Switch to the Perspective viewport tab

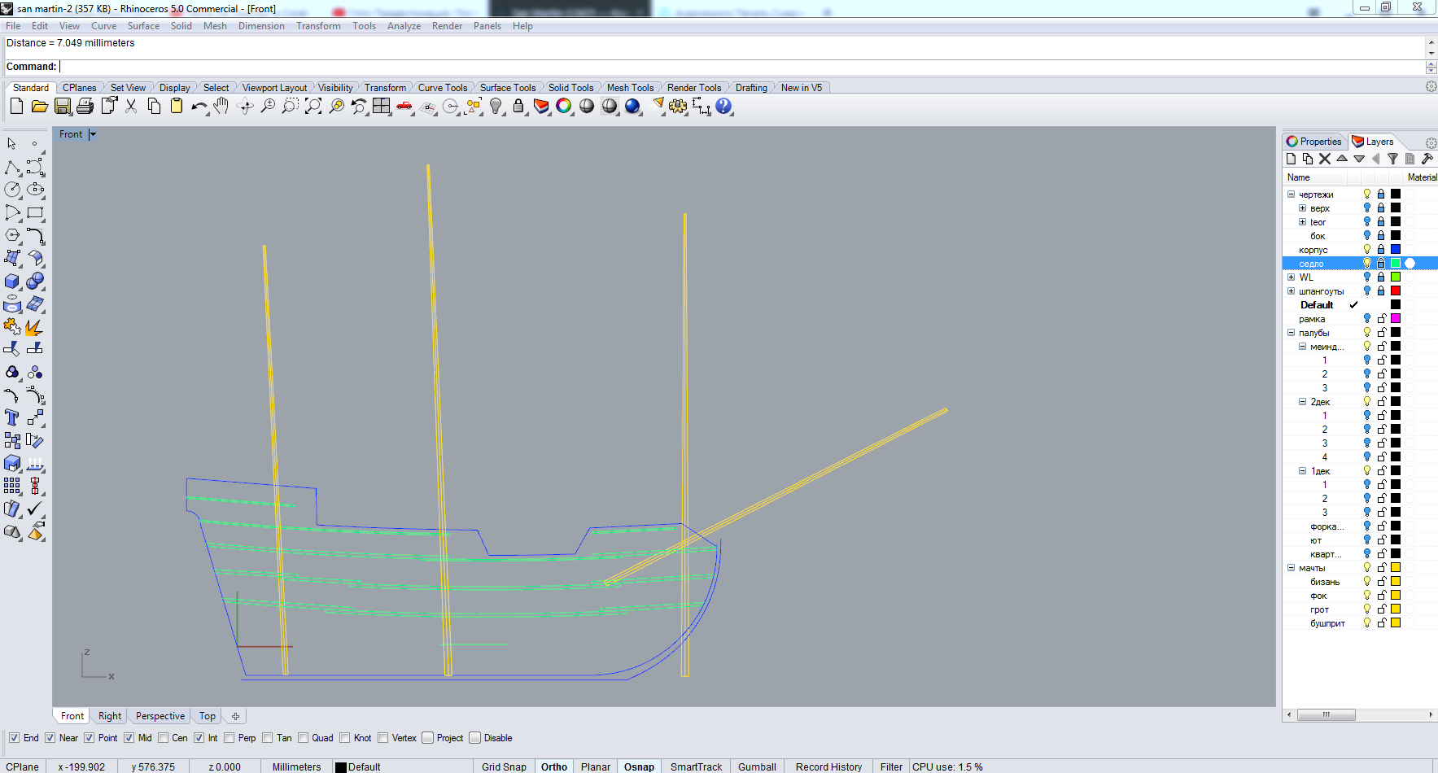point(160,716)
